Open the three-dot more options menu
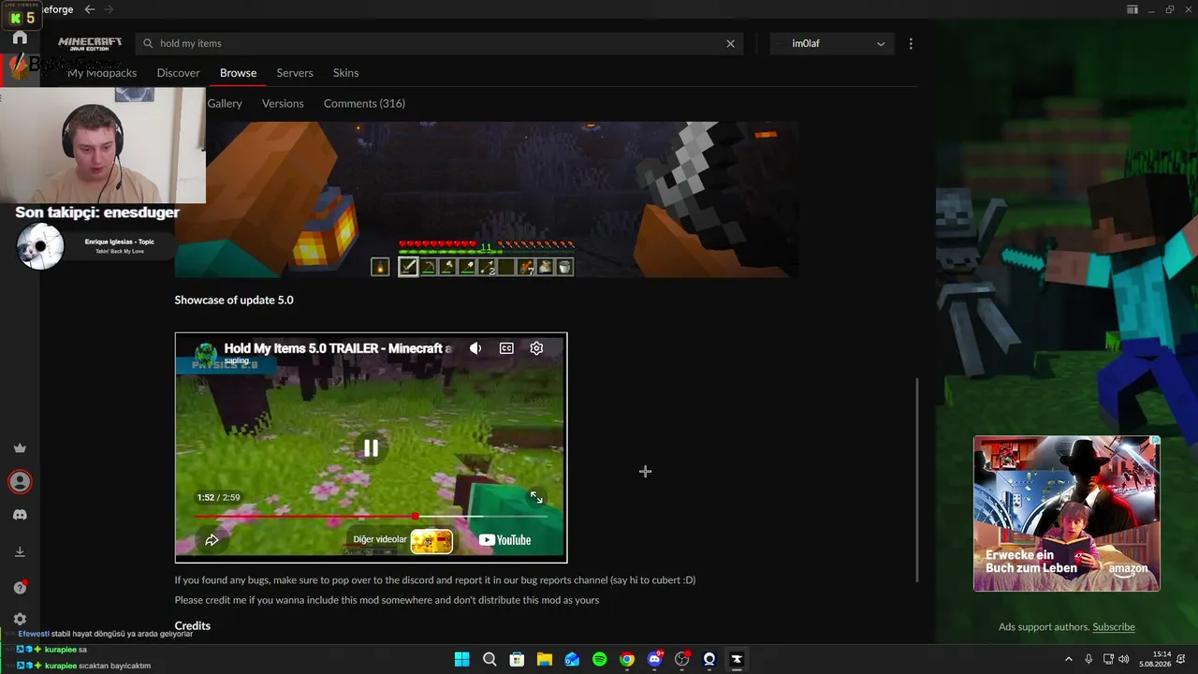1198x674 pixels. pyautogui.click(x=911, y=43)
